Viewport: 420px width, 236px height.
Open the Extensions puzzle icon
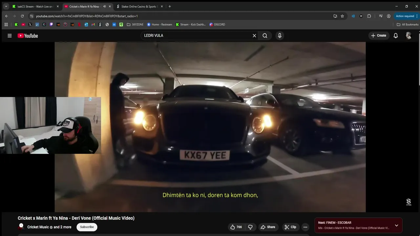coord(369,16)
